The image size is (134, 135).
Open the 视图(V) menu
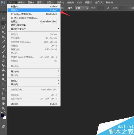click(x=89, y=2)
